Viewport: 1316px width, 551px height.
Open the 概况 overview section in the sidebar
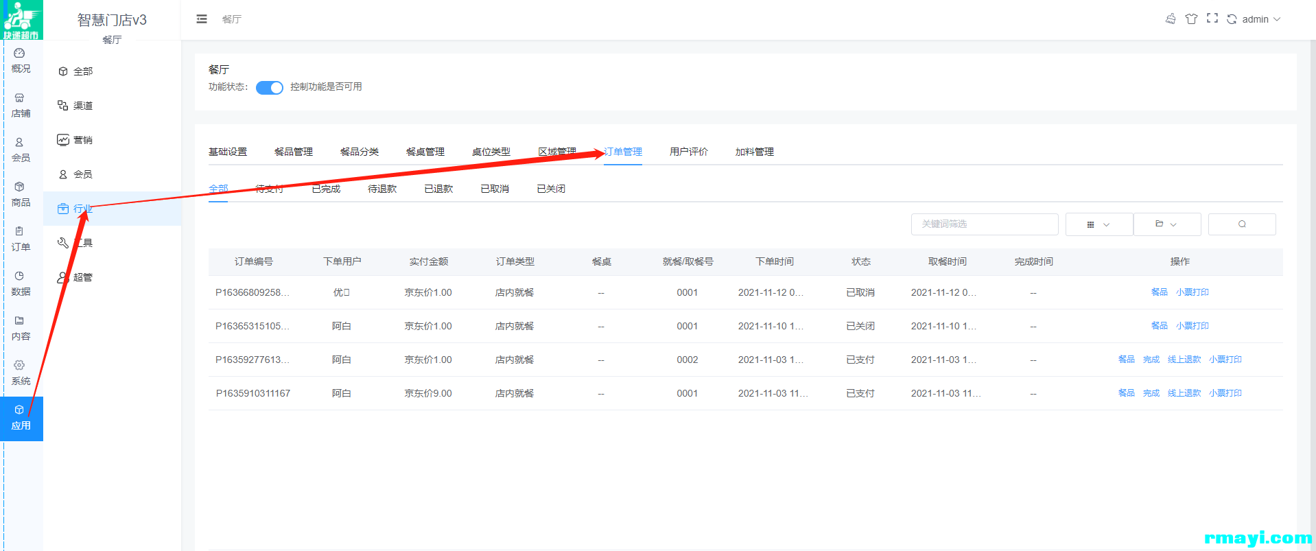tap(21, 61)
